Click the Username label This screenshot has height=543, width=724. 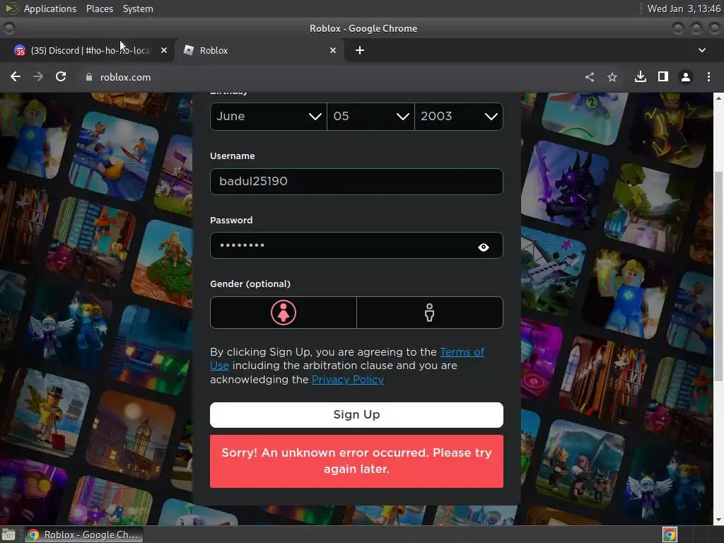[x=232, y=156]
